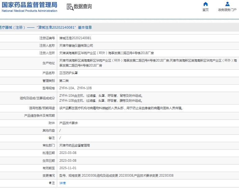Click the 生效日期 label
Screen dimensions: 239x190
(48, 160)
